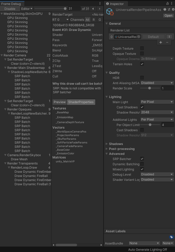Click Inspector tab info icon
Image resolution: width=175 pixels, height=252 pixels.
pos(107,4)
